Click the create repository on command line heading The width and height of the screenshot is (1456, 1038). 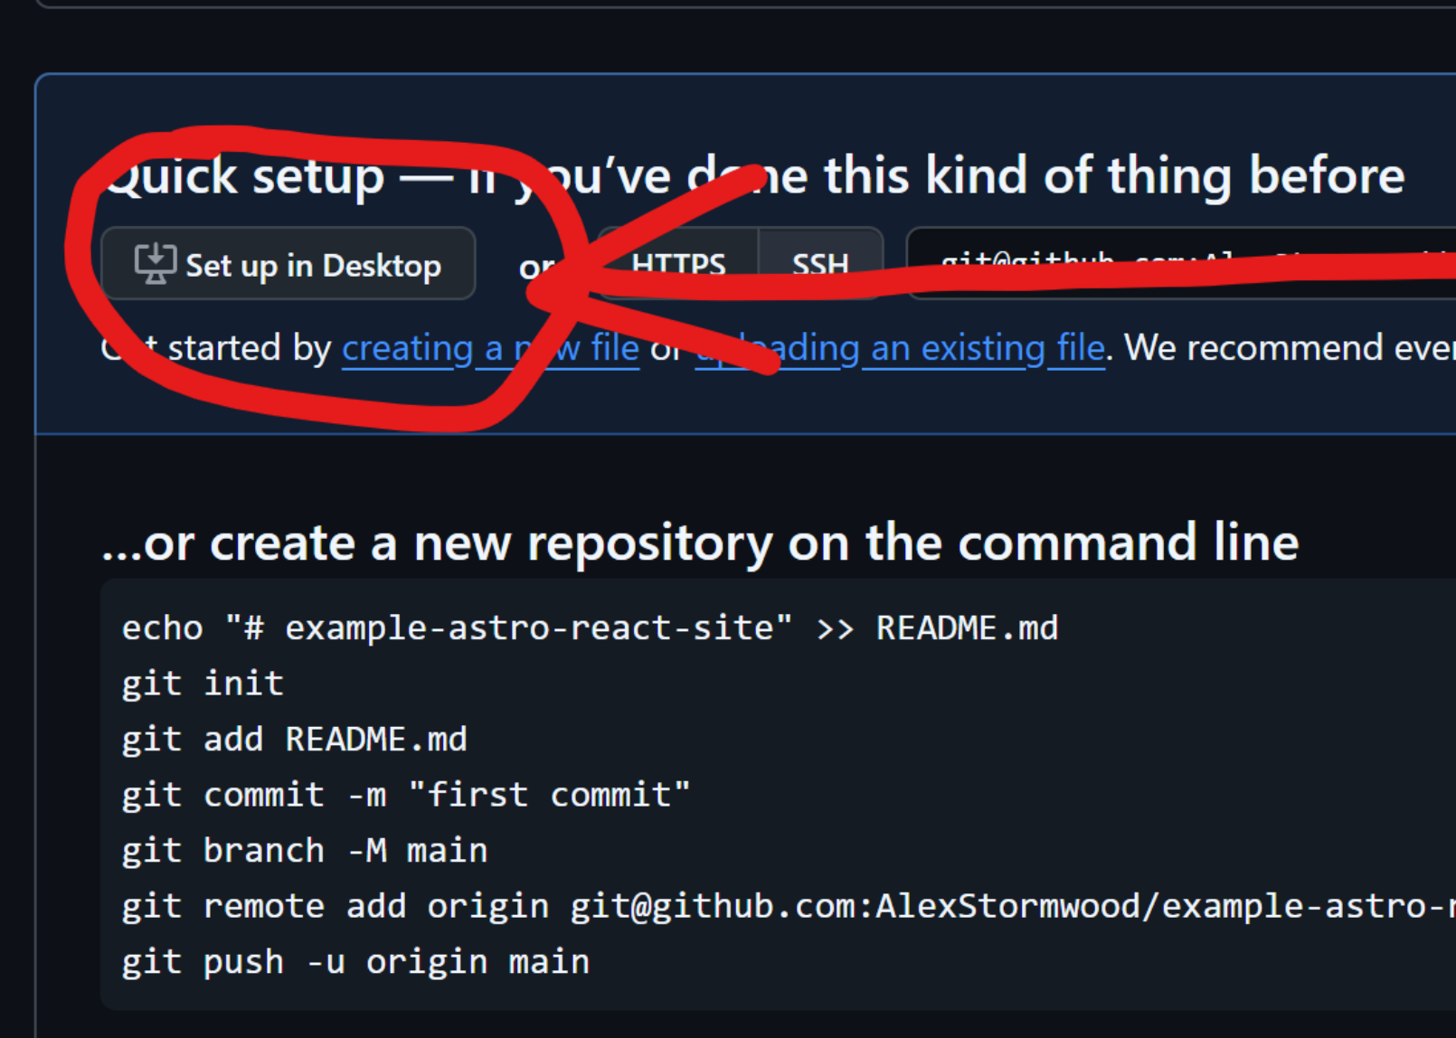(696, 543)
